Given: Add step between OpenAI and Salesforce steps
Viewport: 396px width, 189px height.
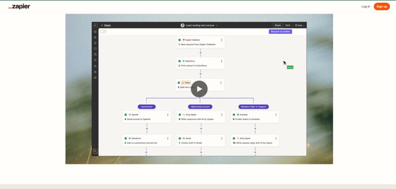Looking at the screenshot, I should click(x=147, y=128).
